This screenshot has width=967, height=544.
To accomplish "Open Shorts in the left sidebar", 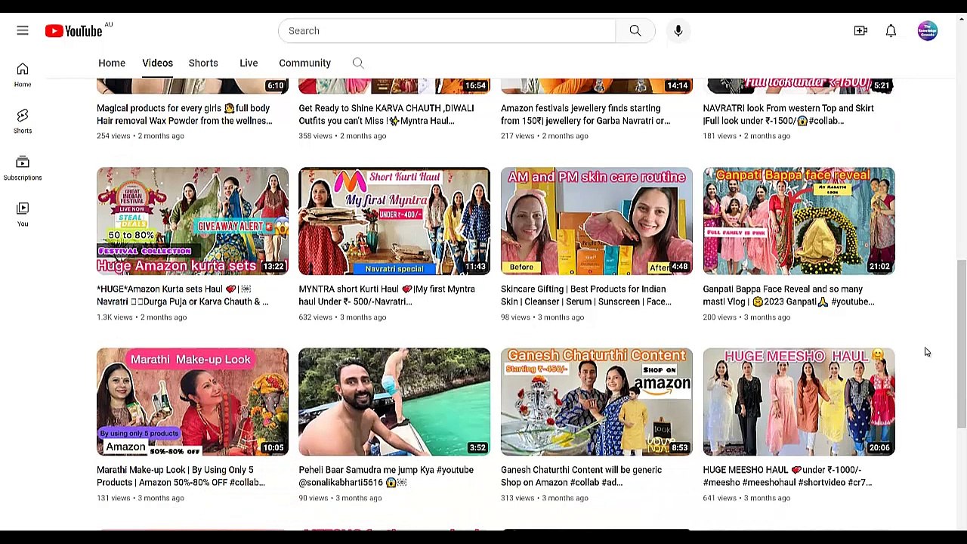I will coord(23,121).
